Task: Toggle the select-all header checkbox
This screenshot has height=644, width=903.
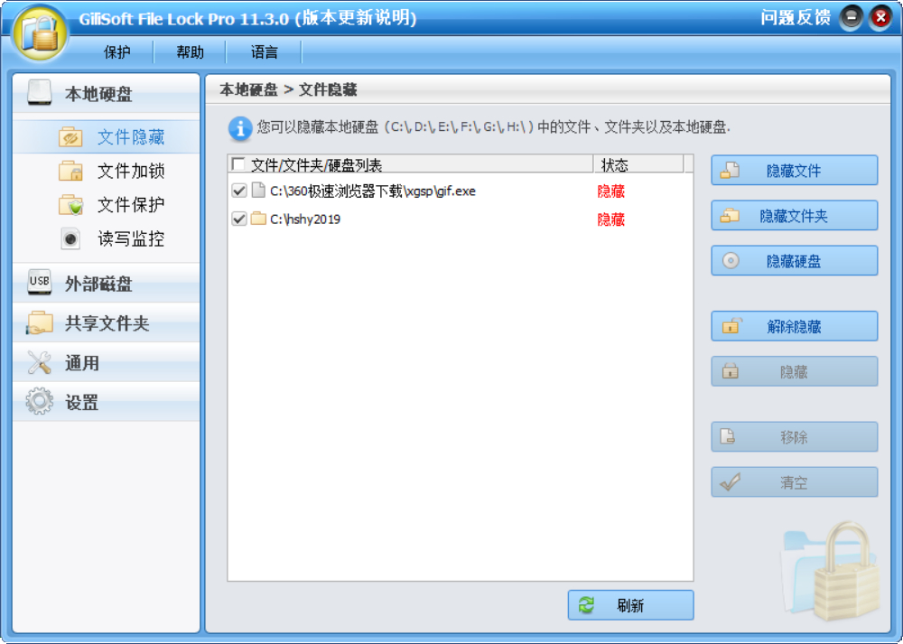Action: (239, 163)
